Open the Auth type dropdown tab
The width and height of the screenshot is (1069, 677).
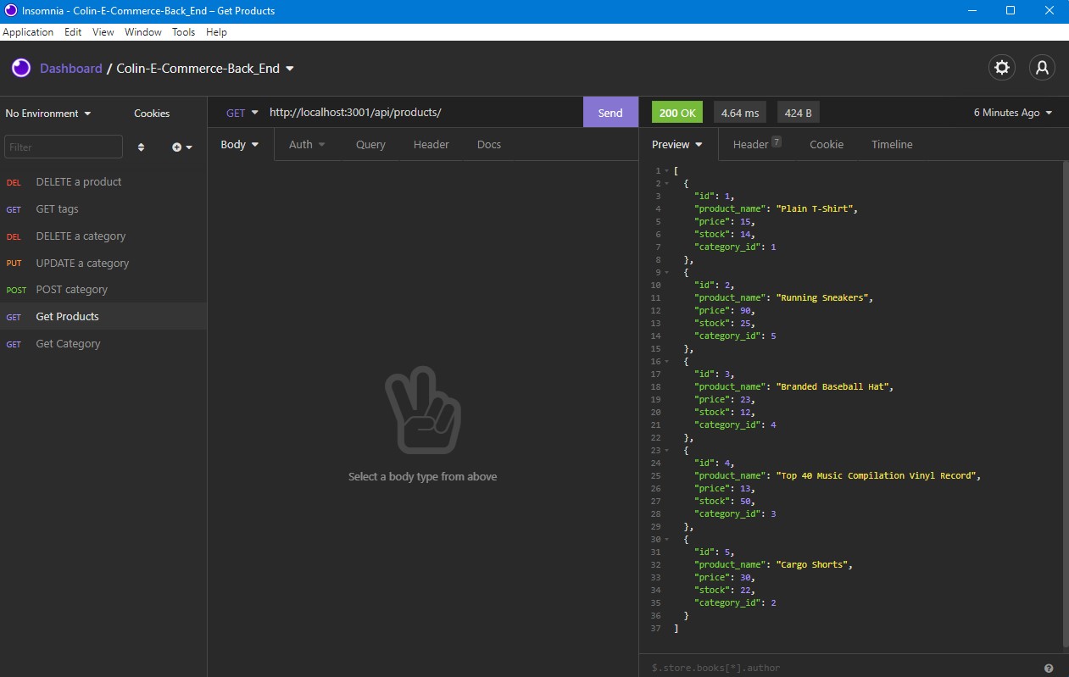(307, 144)
